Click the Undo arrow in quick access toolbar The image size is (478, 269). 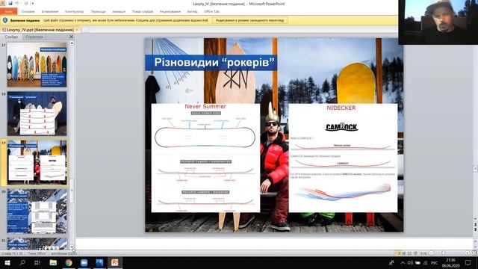[17, 3]
